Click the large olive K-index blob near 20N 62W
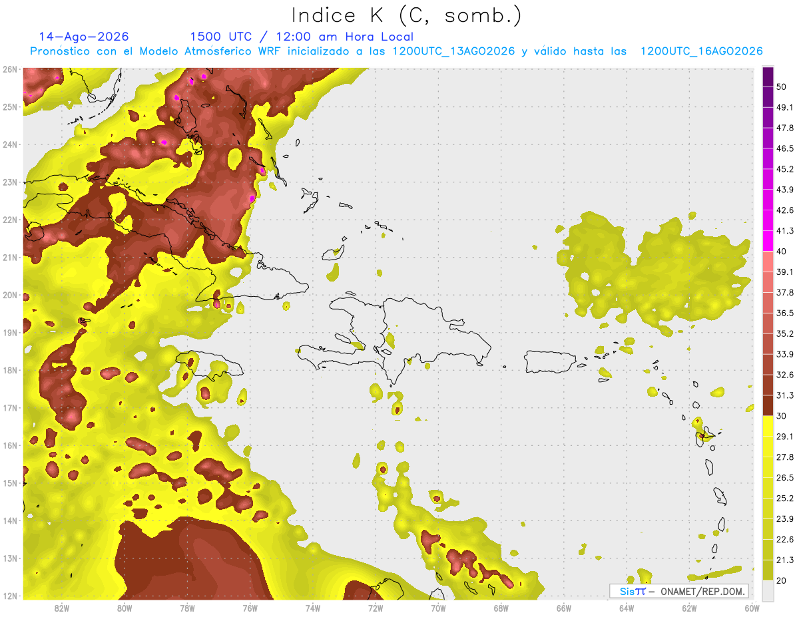The height and width of the screenshot is (617, 799). (x=653, y=270)
